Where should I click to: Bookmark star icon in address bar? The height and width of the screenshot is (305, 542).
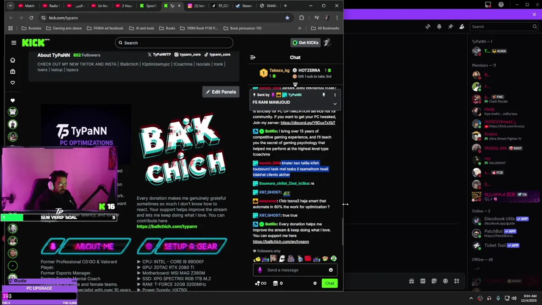[287, 18]
